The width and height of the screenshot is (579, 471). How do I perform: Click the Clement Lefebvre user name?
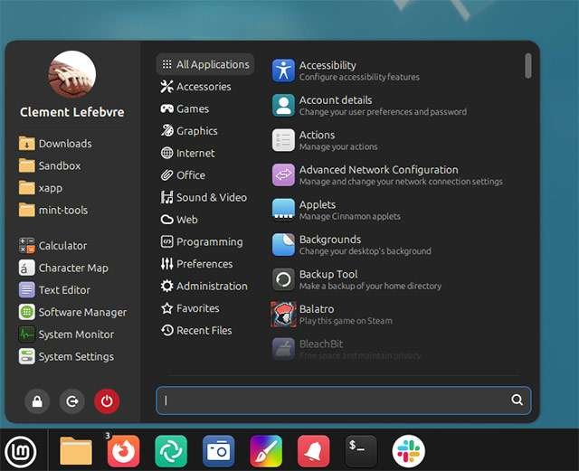coord(72,112)
